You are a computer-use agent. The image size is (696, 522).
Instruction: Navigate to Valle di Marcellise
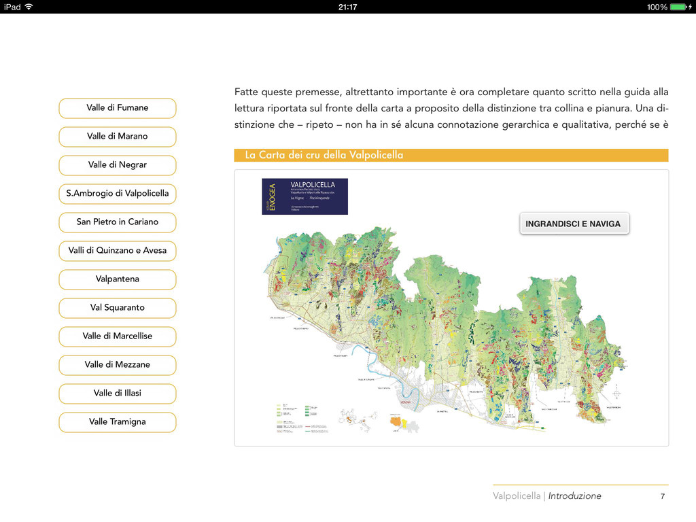click(117, 336)
